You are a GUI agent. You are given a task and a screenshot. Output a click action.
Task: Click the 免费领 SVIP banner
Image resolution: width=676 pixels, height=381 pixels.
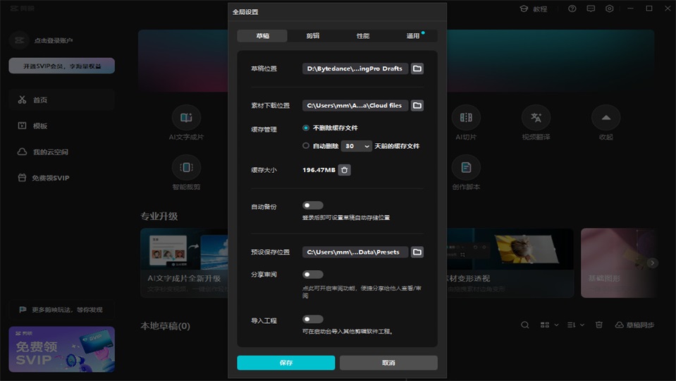point(61,349)
